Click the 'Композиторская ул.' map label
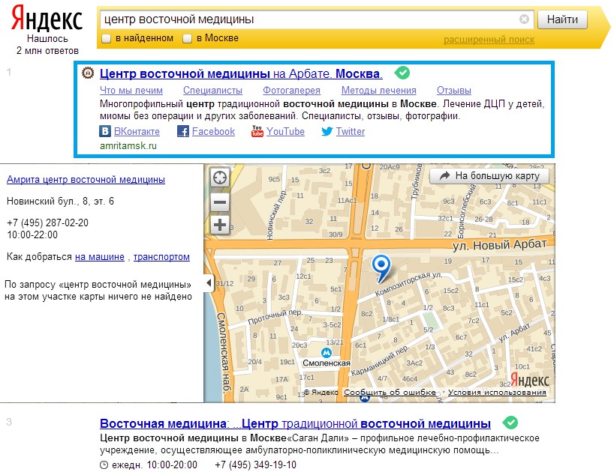 tap(408, 284)
